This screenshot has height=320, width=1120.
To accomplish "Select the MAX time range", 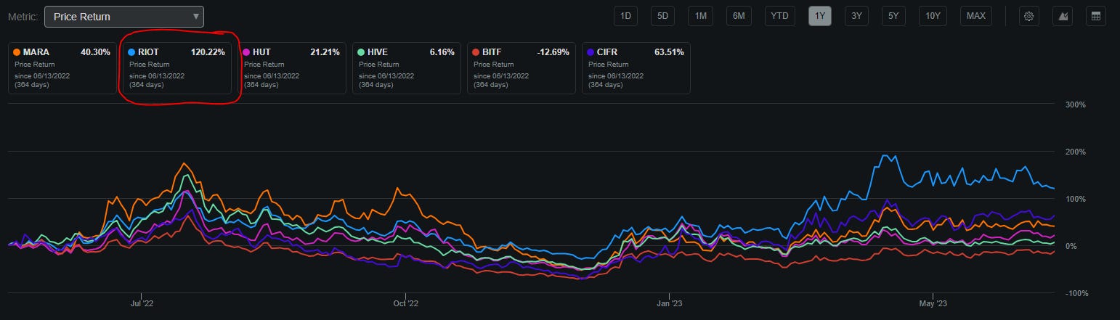I will click(x=975, y=16).
